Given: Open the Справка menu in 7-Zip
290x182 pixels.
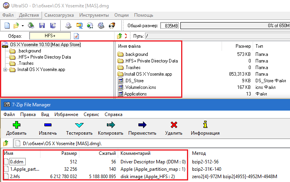Looking at the screenshot, I should (114, 114).
